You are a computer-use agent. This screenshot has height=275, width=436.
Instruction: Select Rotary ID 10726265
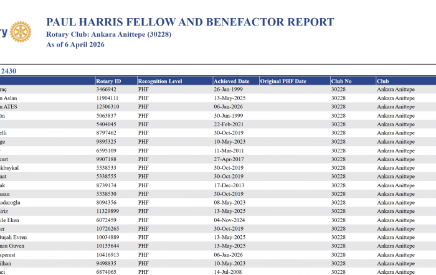[x=108, y=228]
